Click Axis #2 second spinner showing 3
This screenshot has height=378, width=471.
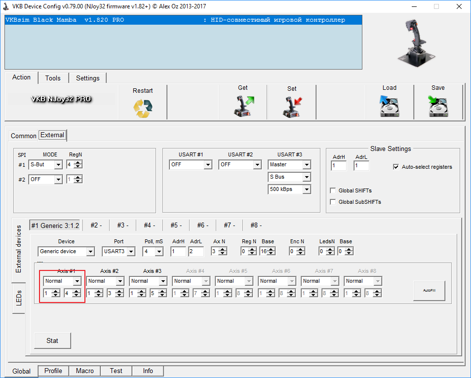point(116,293)
